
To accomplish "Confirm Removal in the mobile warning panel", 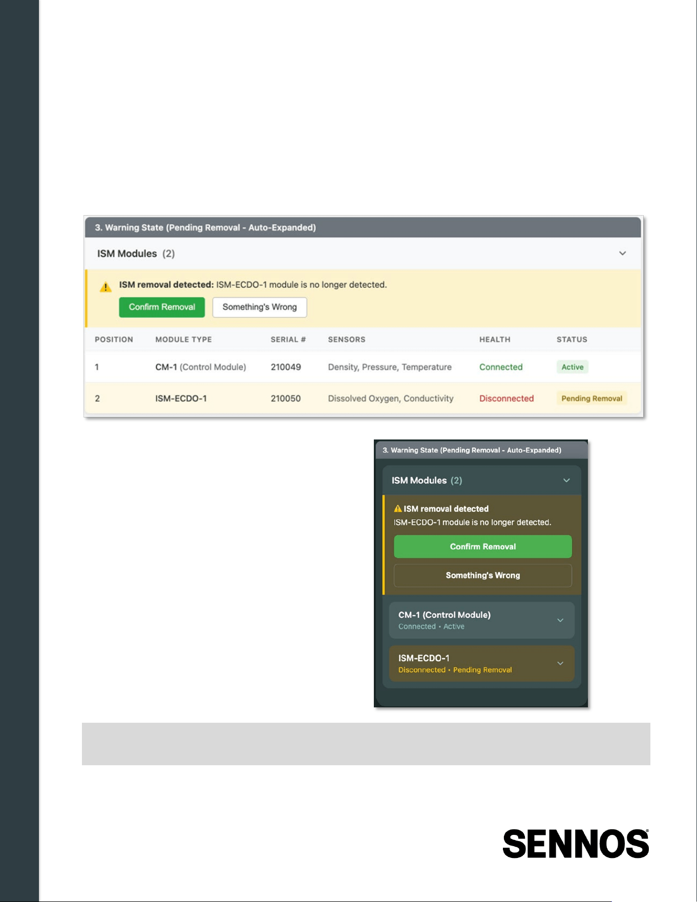I will [482, 547].
